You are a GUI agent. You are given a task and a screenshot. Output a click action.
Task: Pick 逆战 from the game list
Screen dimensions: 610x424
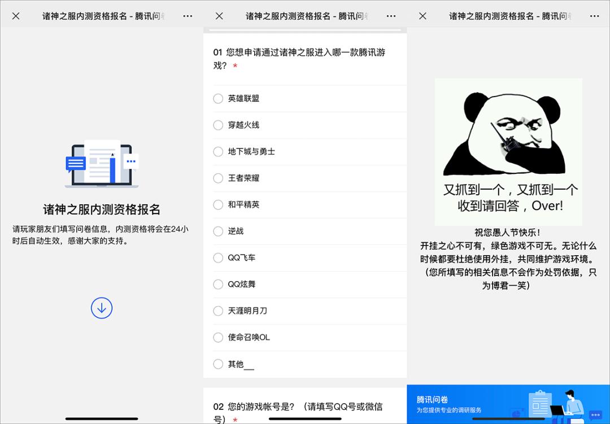click(218, 231)
